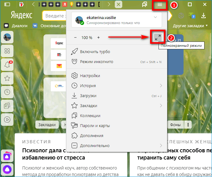Launch the purple Alice app icon in sidebar
This screenshot has width=212, height=177.
7,156
